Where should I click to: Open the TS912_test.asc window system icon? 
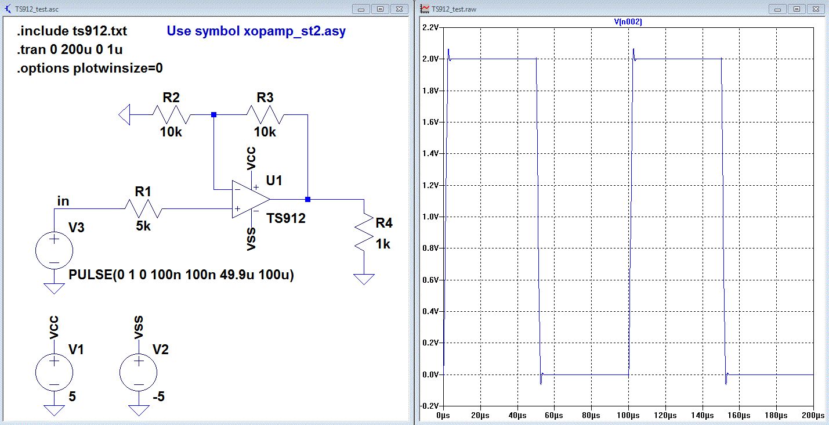7,9
